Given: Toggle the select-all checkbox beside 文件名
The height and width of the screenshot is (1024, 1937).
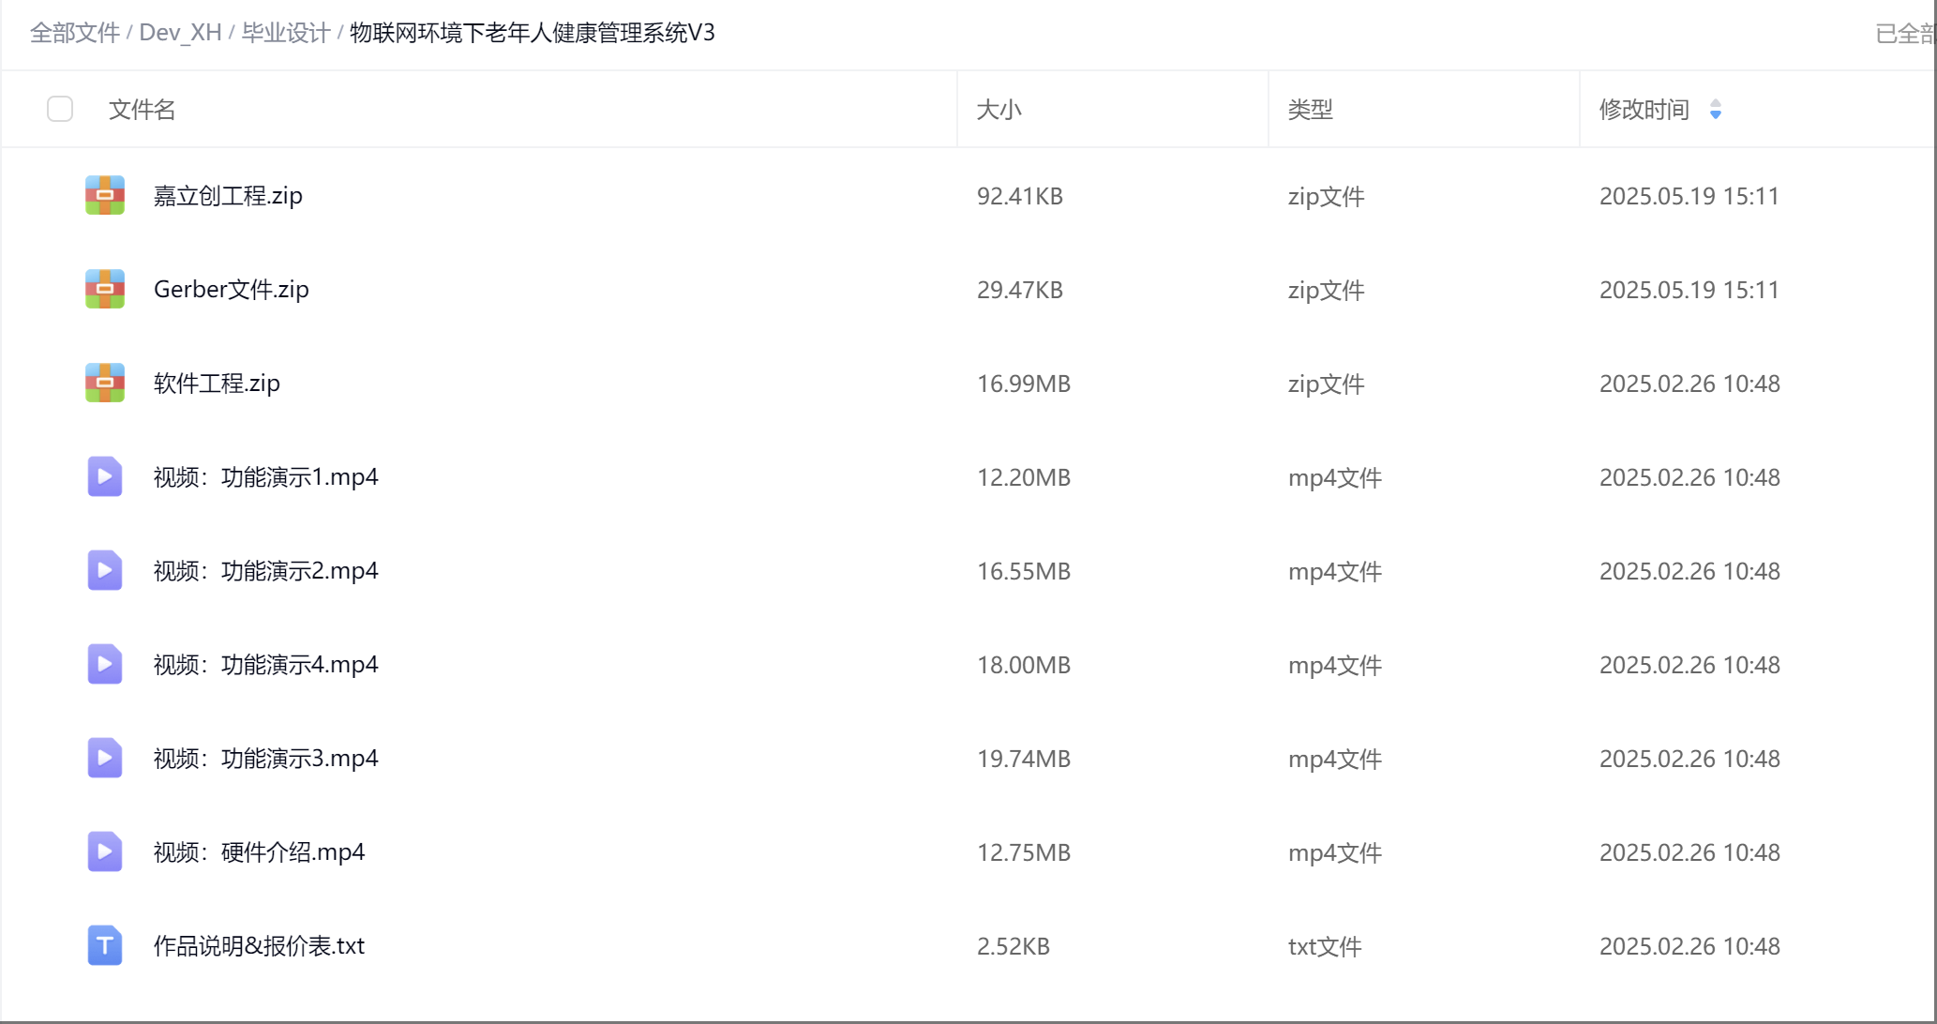Looking at the screenshot, I should pyautogui.click(x=60, y=109).
